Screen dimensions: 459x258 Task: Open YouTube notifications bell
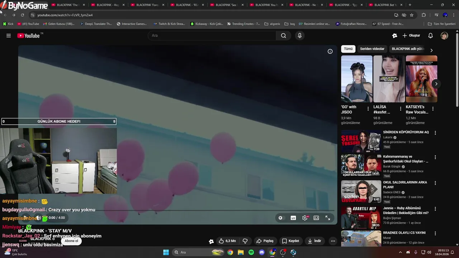coord(431,35)
